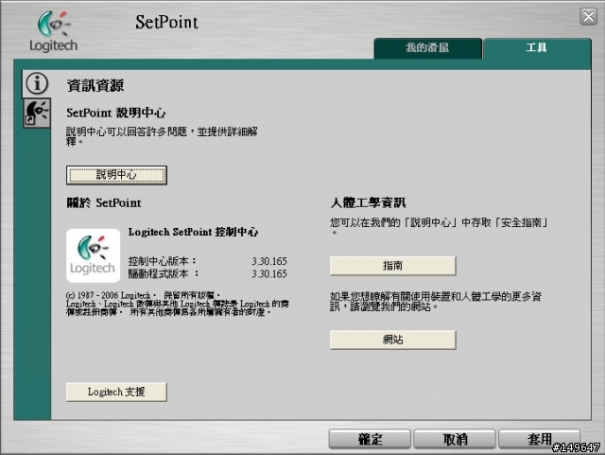Confirm with the 確定 button
Viewport: 605px width, 455px height.
click(x=370, y=439)
